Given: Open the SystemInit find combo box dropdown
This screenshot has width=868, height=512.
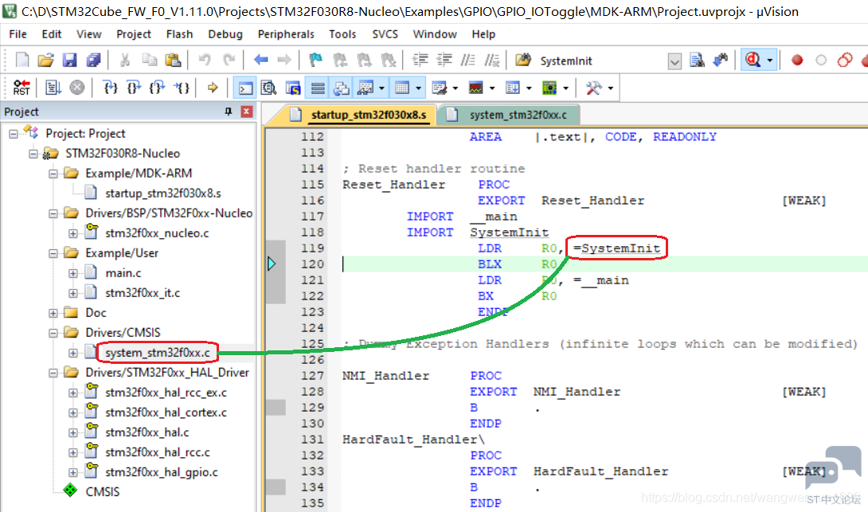Looking at the screenshot, I should tap(674, 61).
